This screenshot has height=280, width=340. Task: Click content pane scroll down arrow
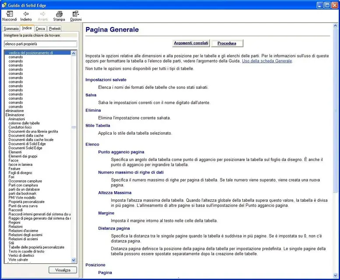click(335, 276)
